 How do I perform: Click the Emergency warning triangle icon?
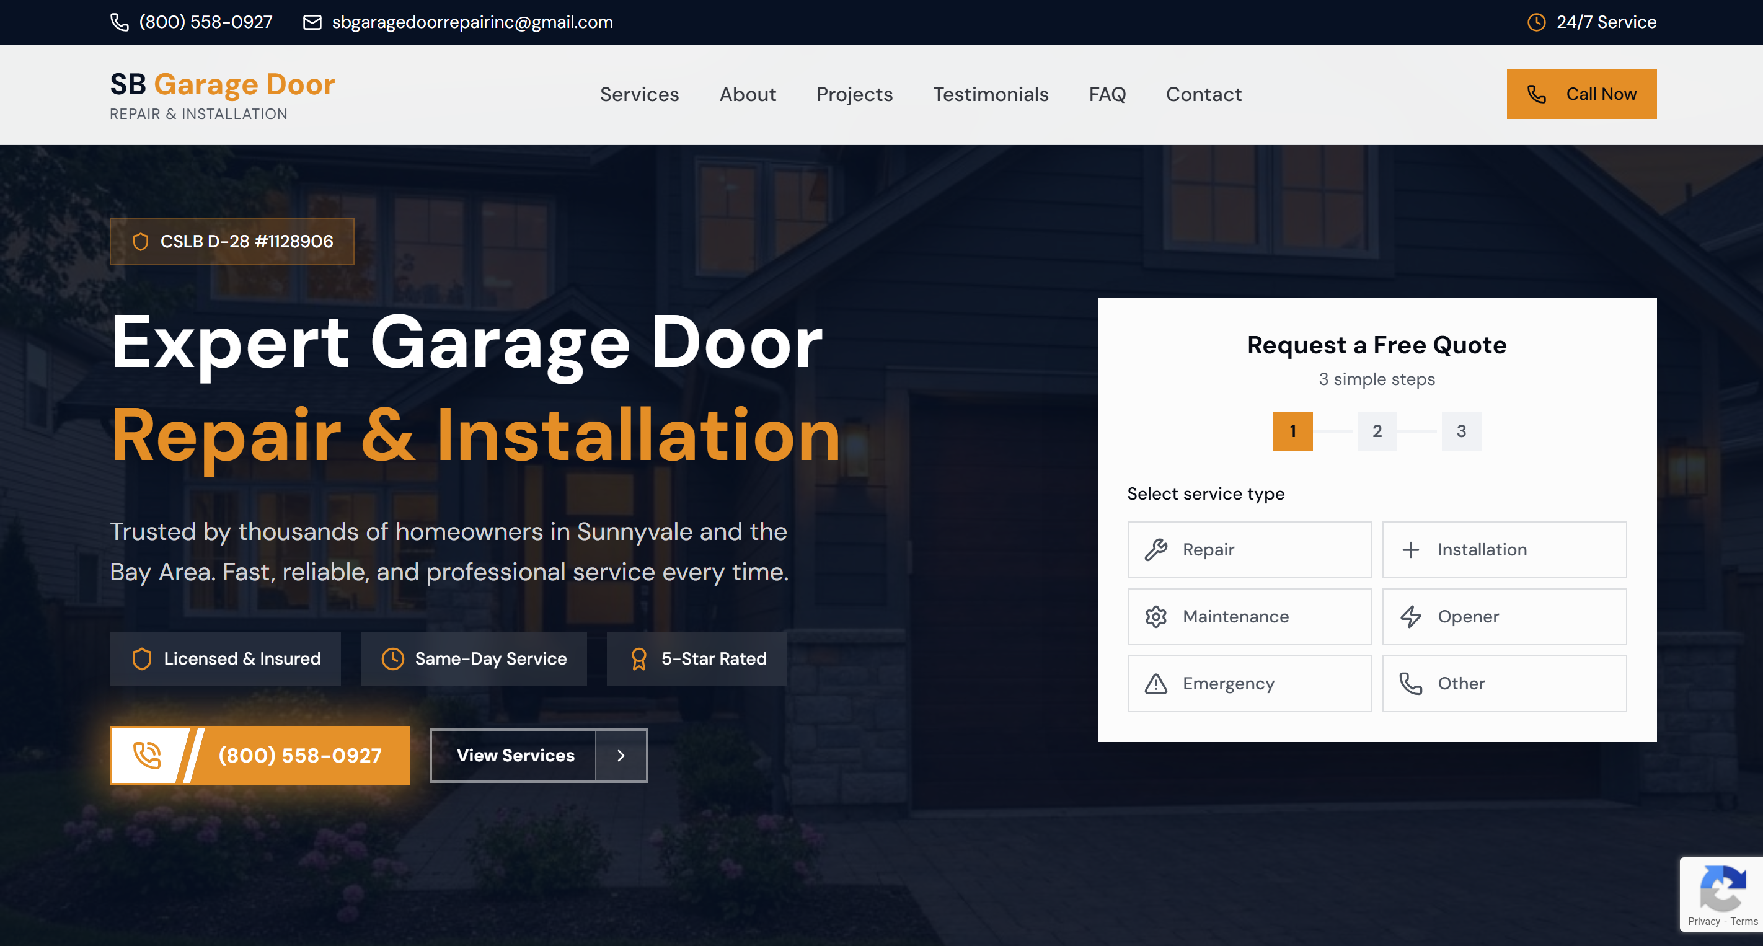[x=1157, y=683]
